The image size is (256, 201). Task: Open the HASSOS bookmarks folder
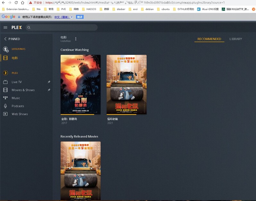(x=89, y=9)
